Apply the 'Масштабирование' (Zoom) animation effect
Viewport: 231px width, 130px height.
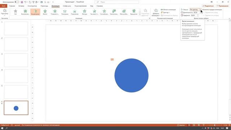tap(124, 12)
